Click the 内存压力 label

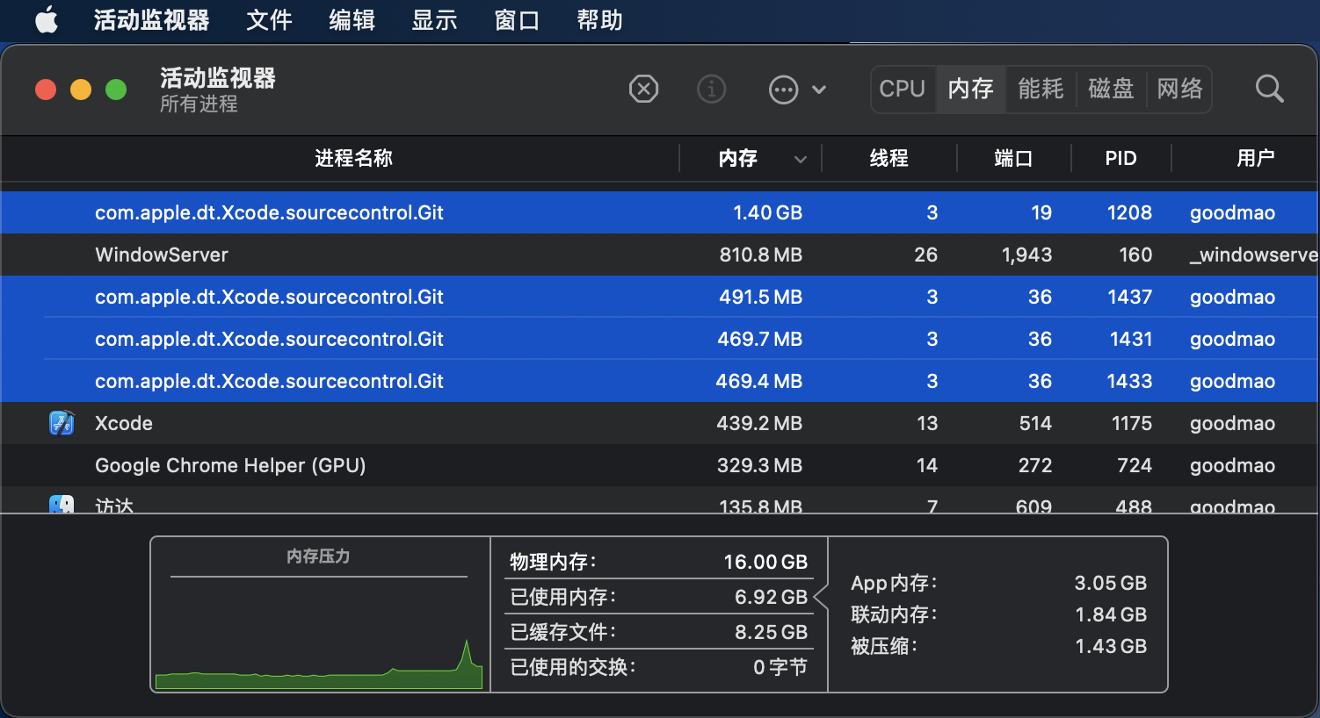coord(318,556)
